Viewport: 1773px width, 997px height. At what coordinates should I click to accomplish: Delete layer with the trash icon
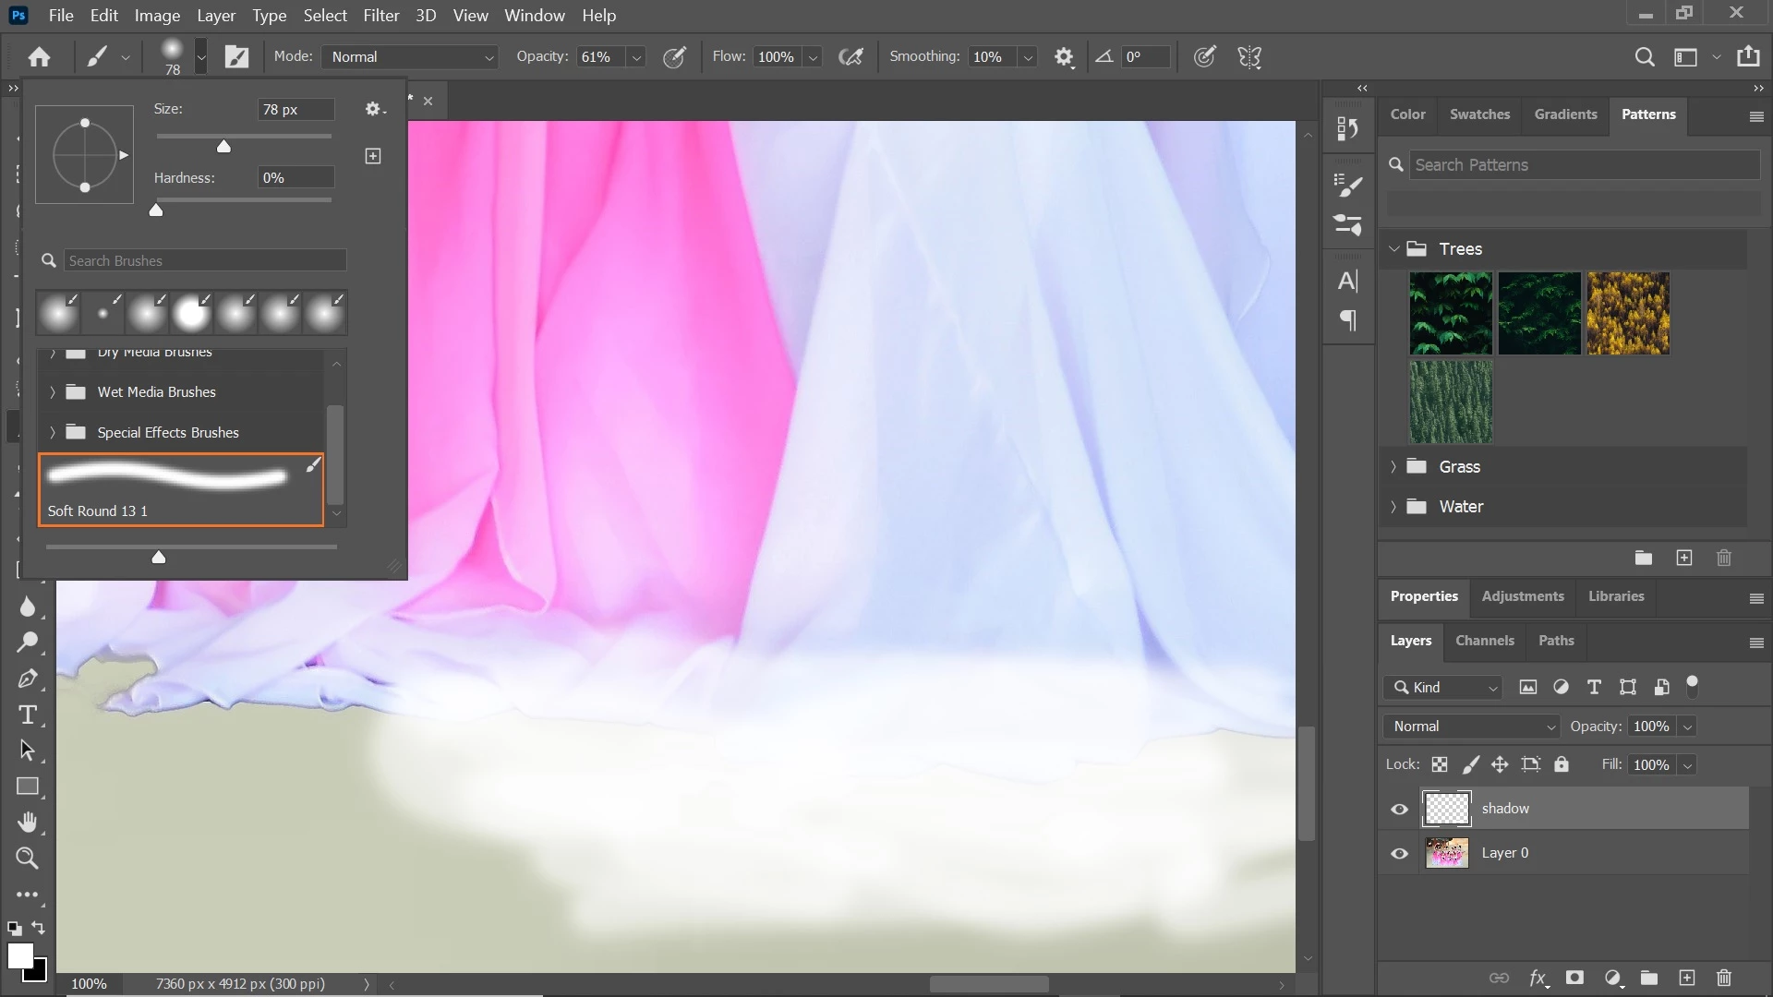(1723, 978)
